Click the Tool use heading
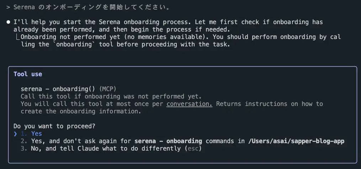 tap(28, 74)
